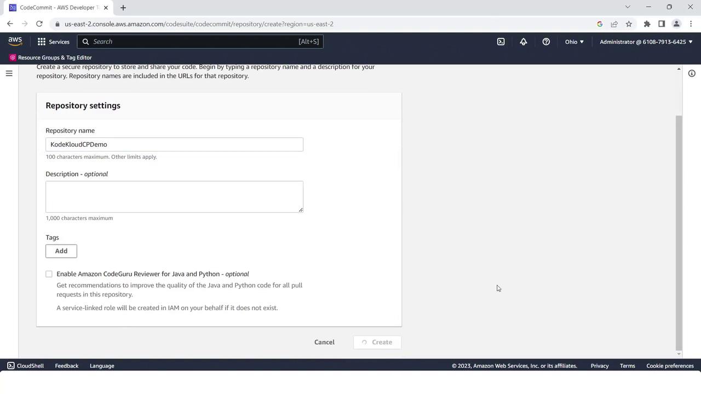Click the scroll-up arrow on the scrollbar
The width and height of the screenshot is (701, 394).
tap(679, 69)
